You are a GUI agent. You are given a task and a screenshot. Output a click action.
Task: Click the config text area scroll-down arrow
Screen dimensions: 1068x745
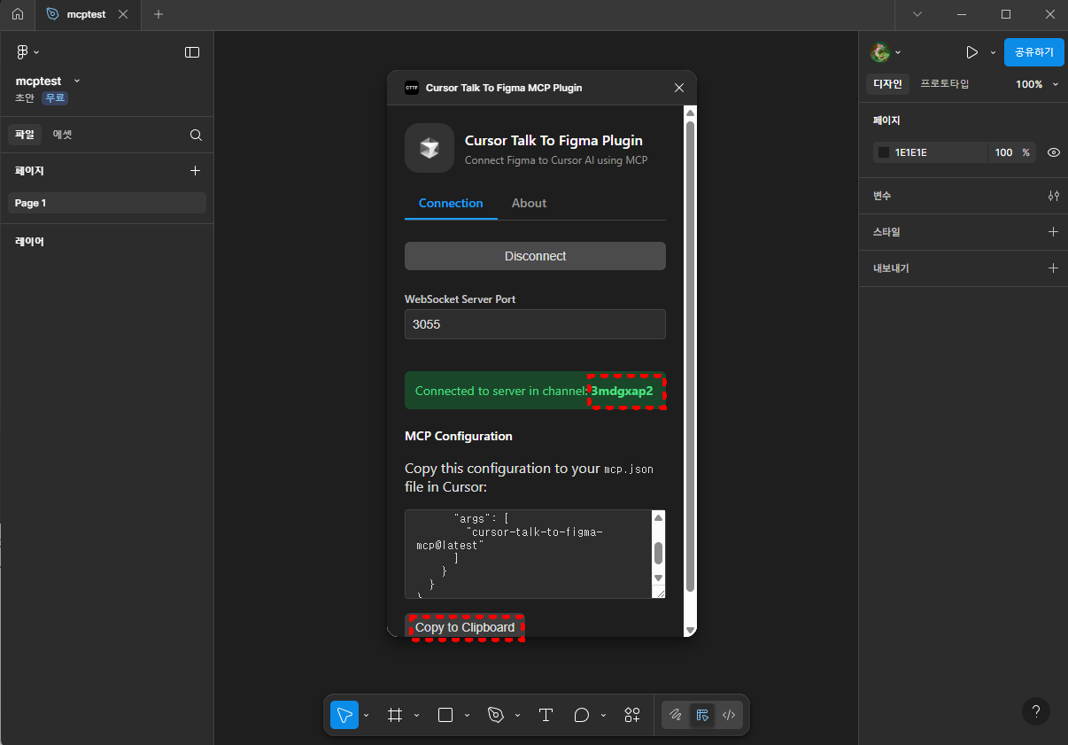tap(658, 578)
